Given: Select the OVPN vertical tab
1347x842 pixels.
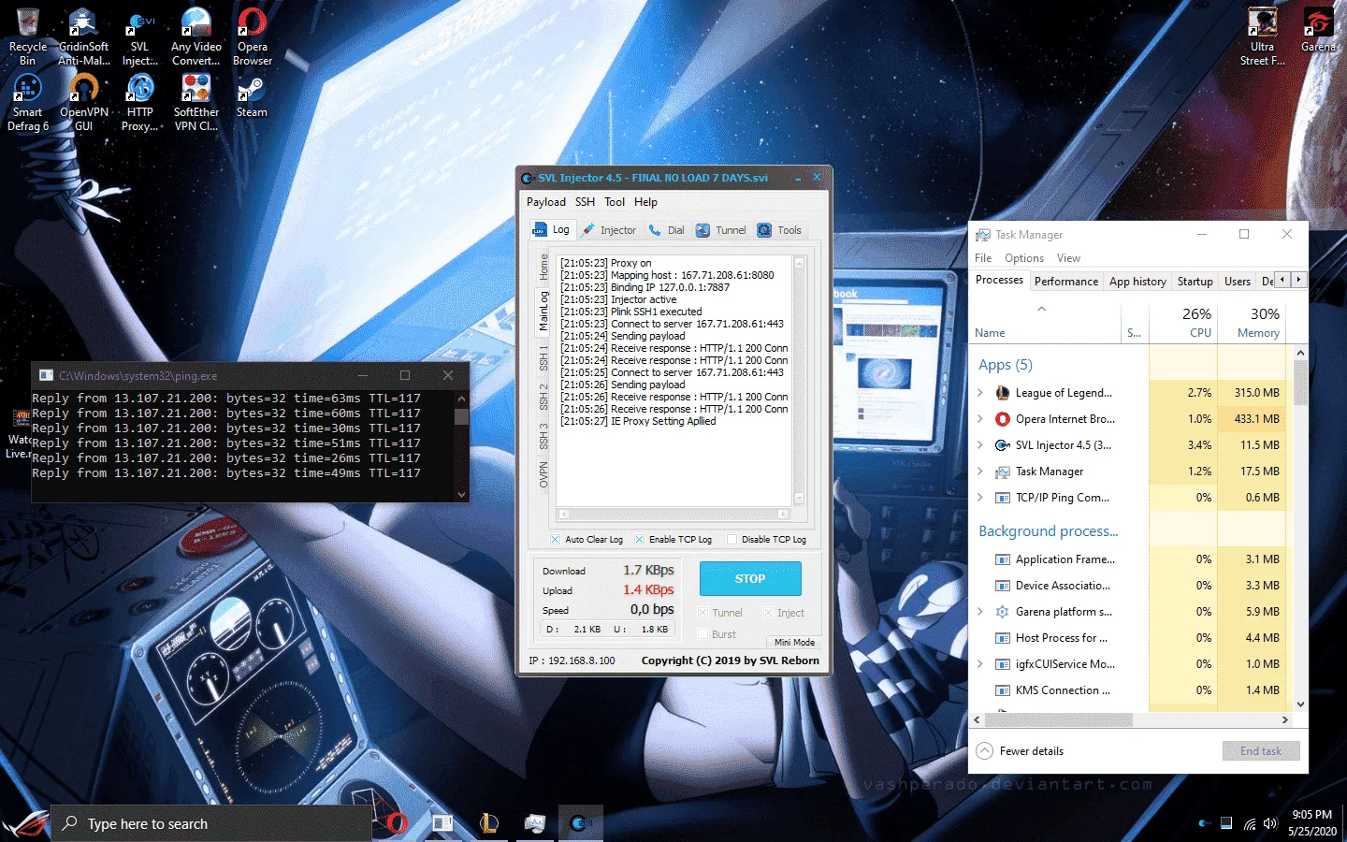Looking at the screenshot, I should 543,474.
